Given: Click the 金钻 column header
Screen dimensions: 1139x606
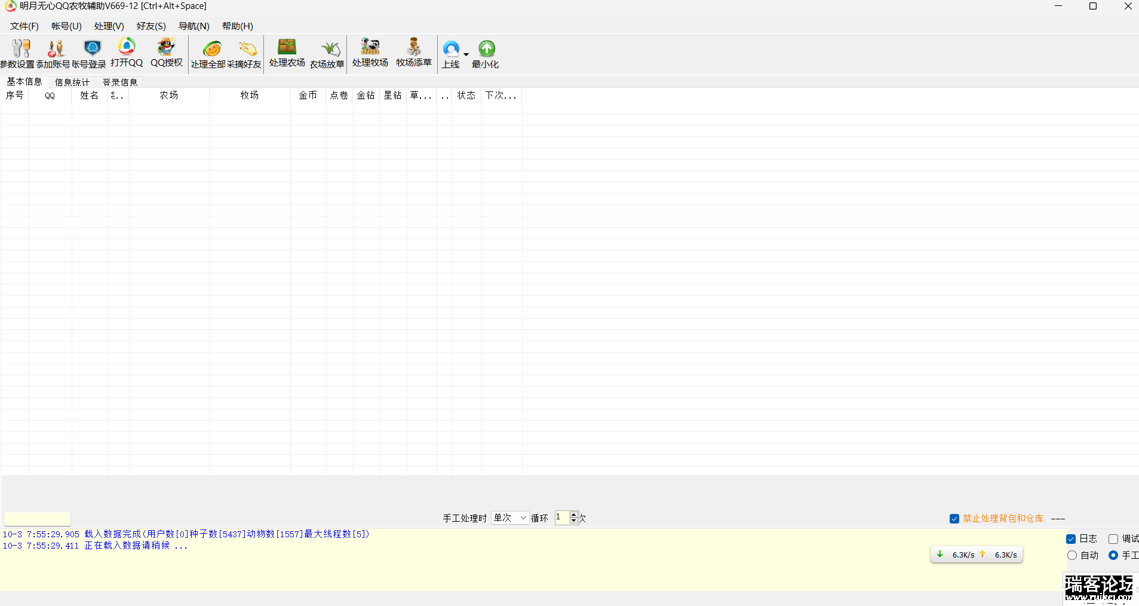Looking at the screenshot, I should [x=366, y=96].
